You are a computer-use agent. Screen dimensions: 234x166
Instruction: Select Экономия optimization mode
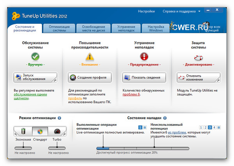tap(23, 132)
